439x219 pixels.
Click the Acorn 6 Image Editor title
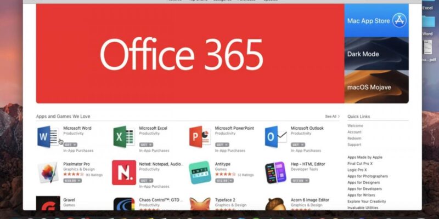point(310,200)
